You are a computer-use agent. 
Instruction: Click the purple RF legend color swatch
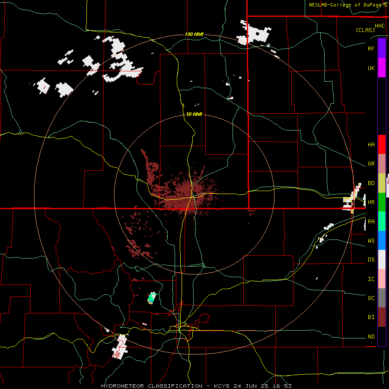(x=382, y=48)
